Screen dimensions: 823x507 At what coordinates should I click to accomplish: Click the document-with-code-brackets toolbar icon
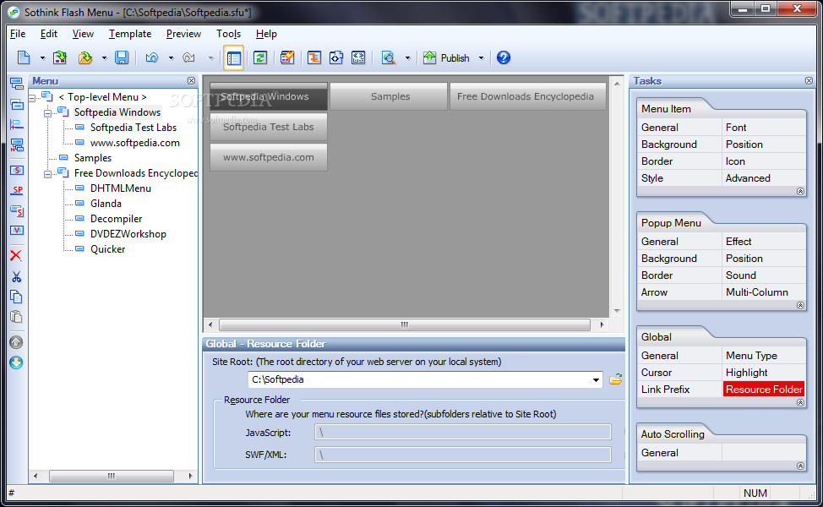point(336,57)
